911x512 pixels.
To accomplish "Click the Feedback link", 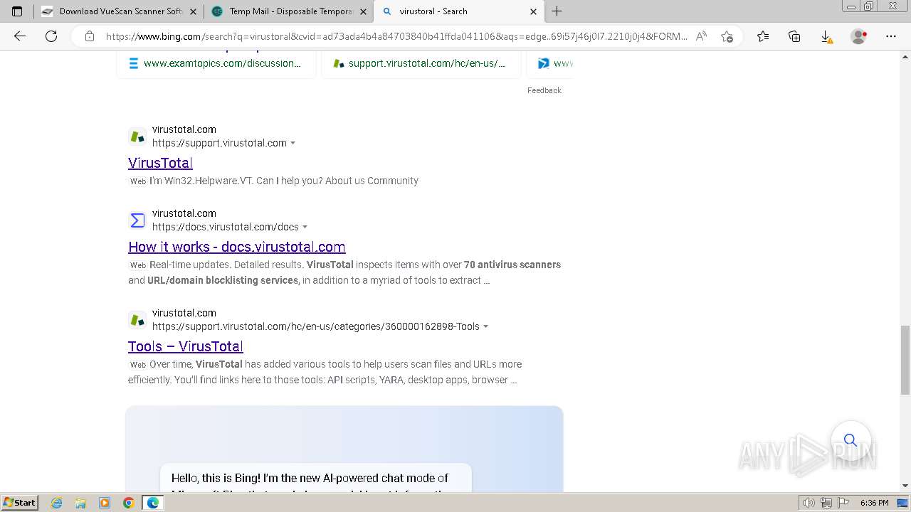I will coord(544,90).
